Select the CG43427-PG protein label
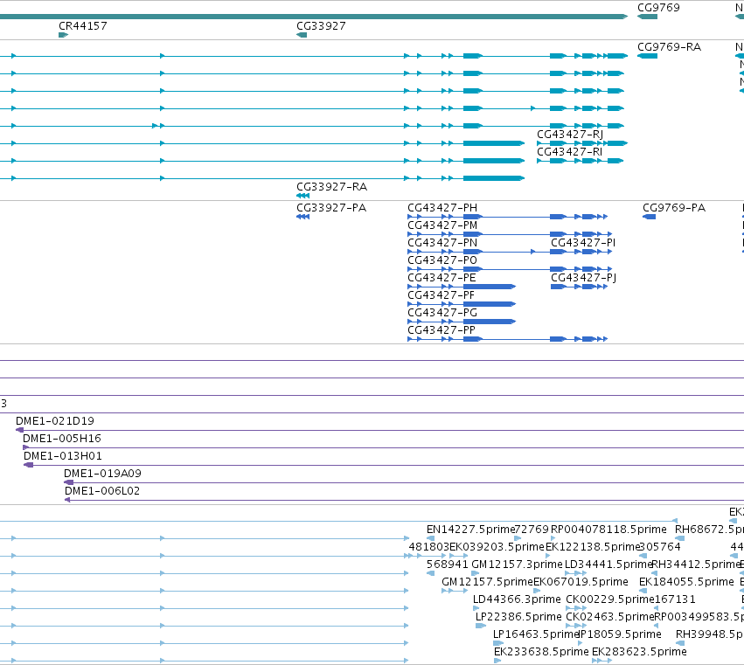Screen dimensions: 744x665 442,313
